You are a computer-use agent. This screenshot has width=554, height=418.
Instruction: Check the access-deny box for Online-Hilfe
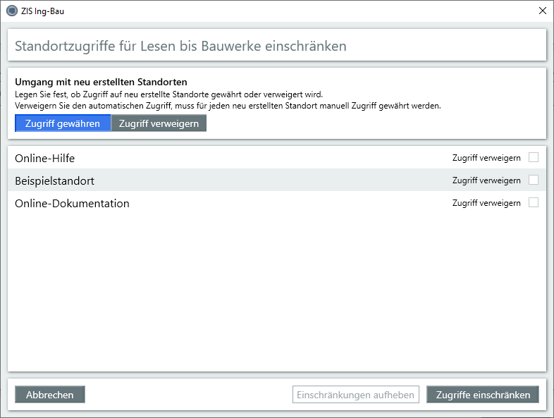(x=534, y=157)
